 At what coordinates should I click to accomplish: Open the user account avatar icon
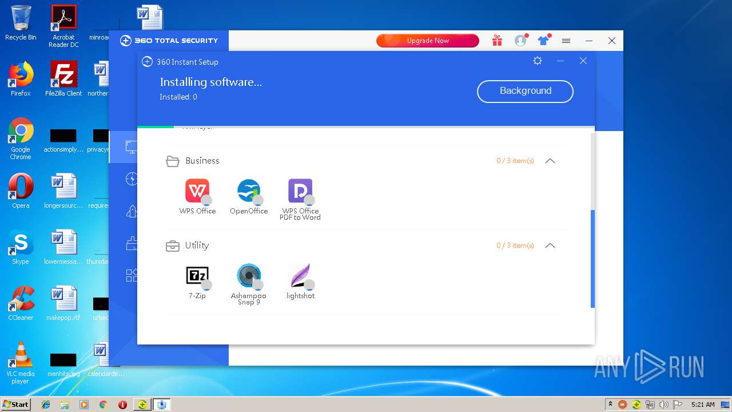click(x=520, y=41)
